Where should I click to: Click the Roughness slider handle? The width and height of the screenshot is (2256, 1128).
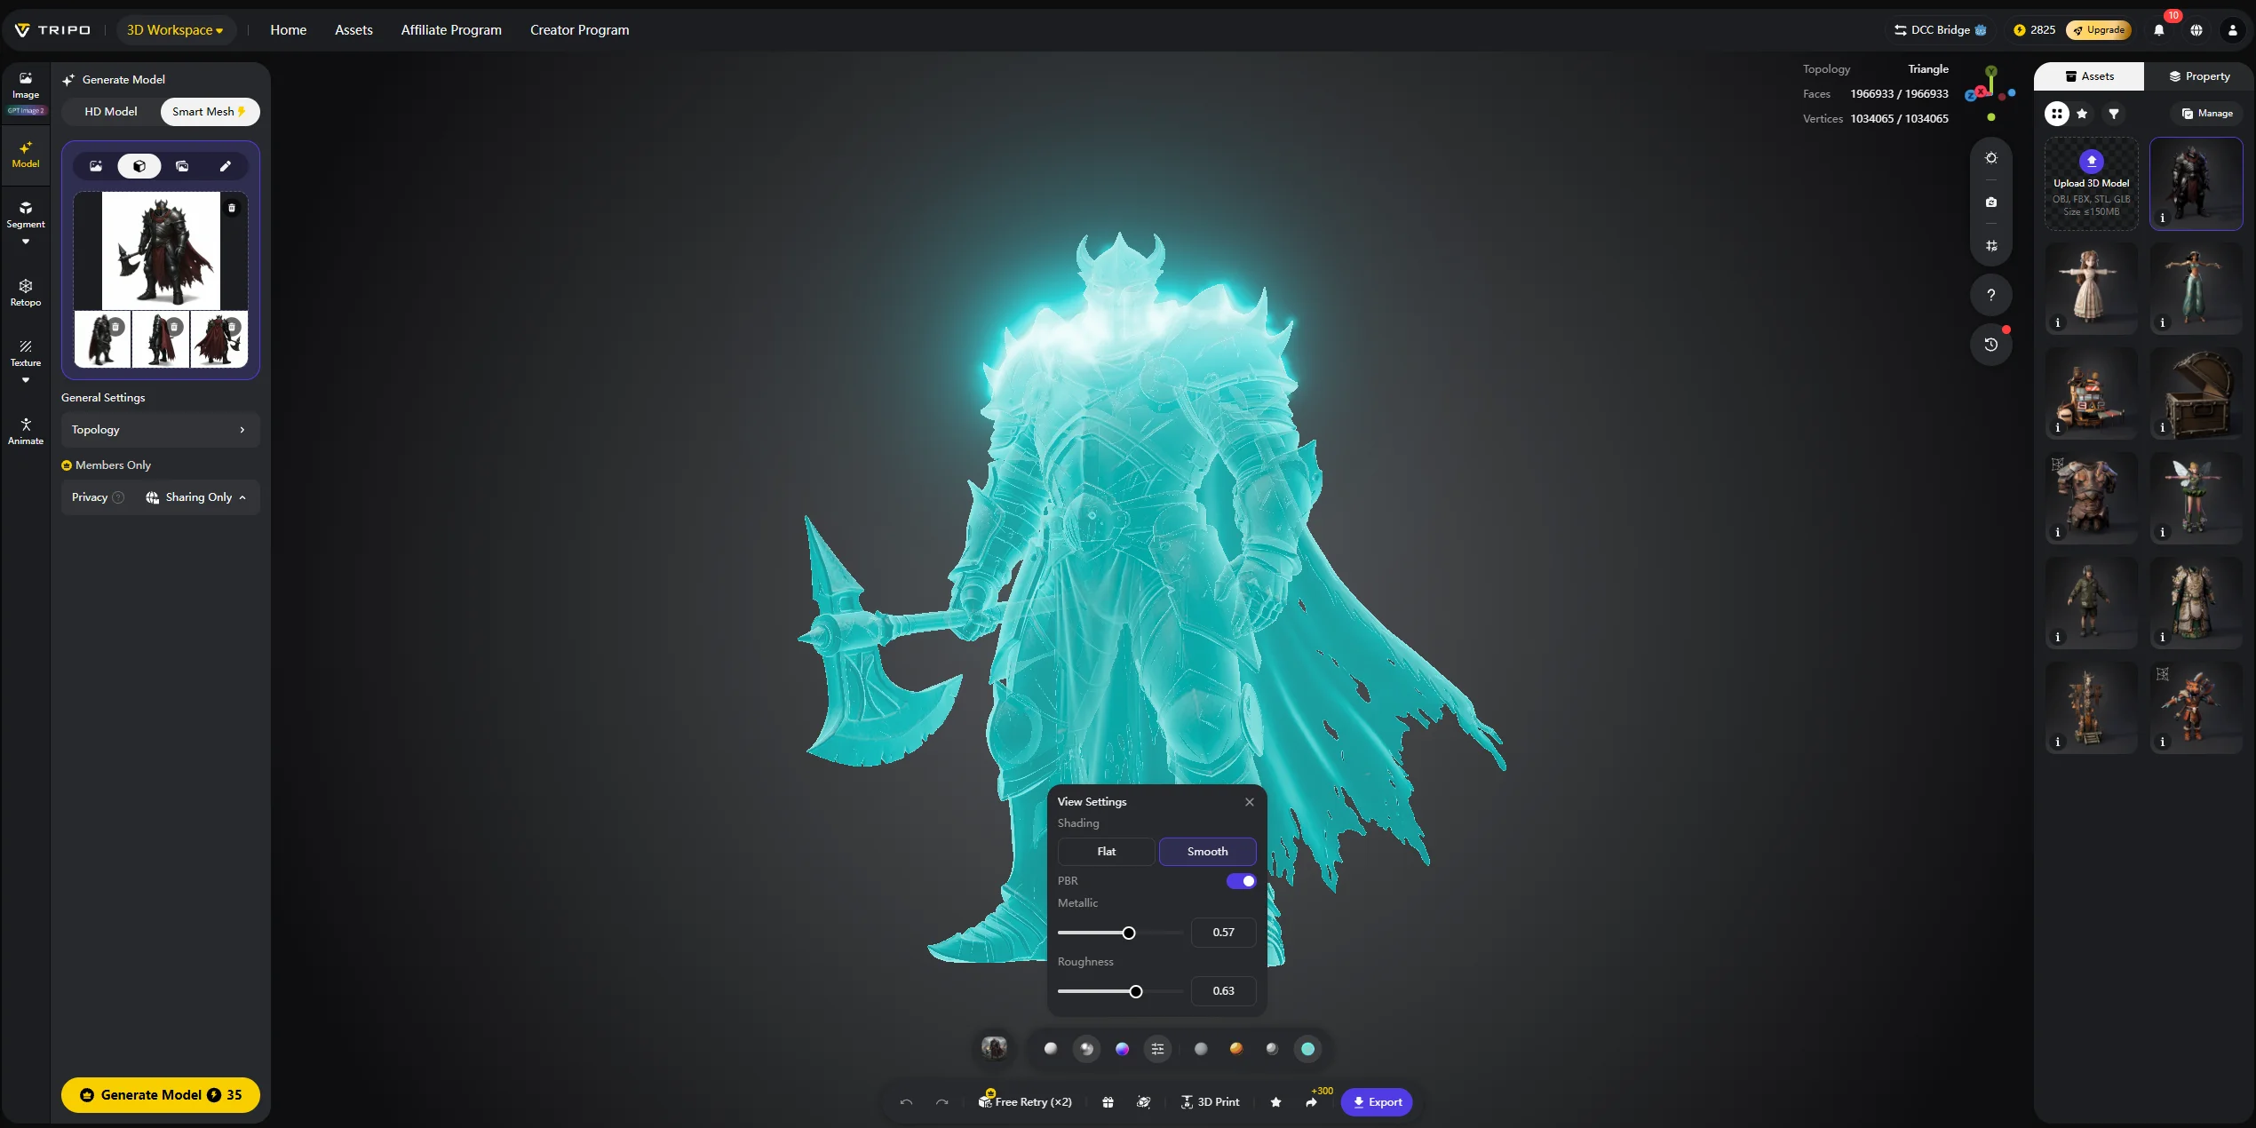pos(1136,992)
